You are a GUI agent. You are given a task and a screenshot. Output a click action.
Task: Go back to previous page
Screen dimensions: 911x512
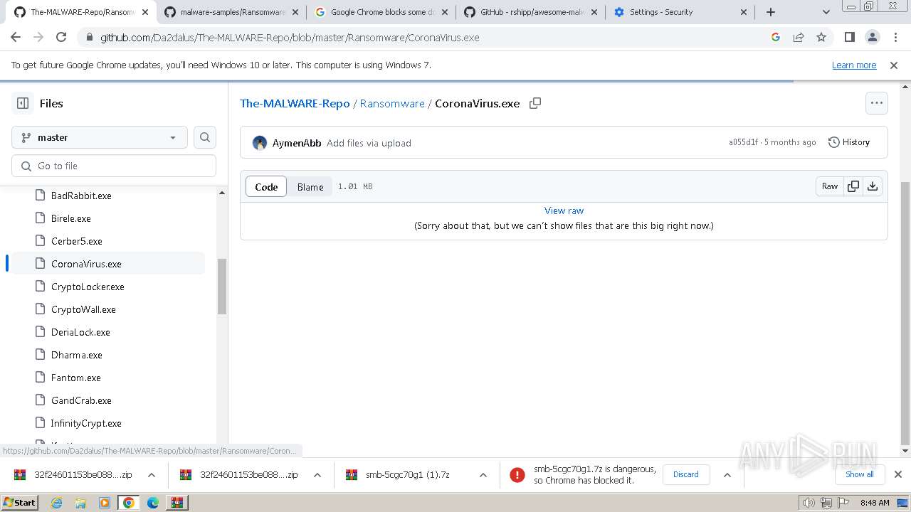tap(16, 37)
